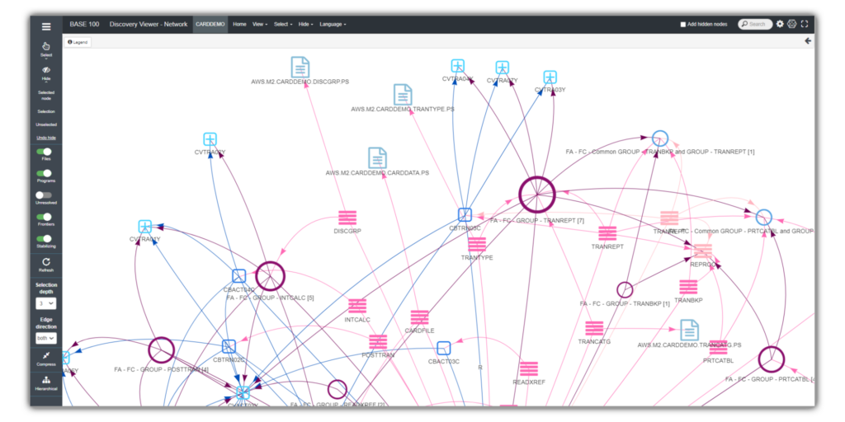This screenshot has width=845, height=422.
Task: Click the Hide eye icon in sidebar
Action: (46, 71)
